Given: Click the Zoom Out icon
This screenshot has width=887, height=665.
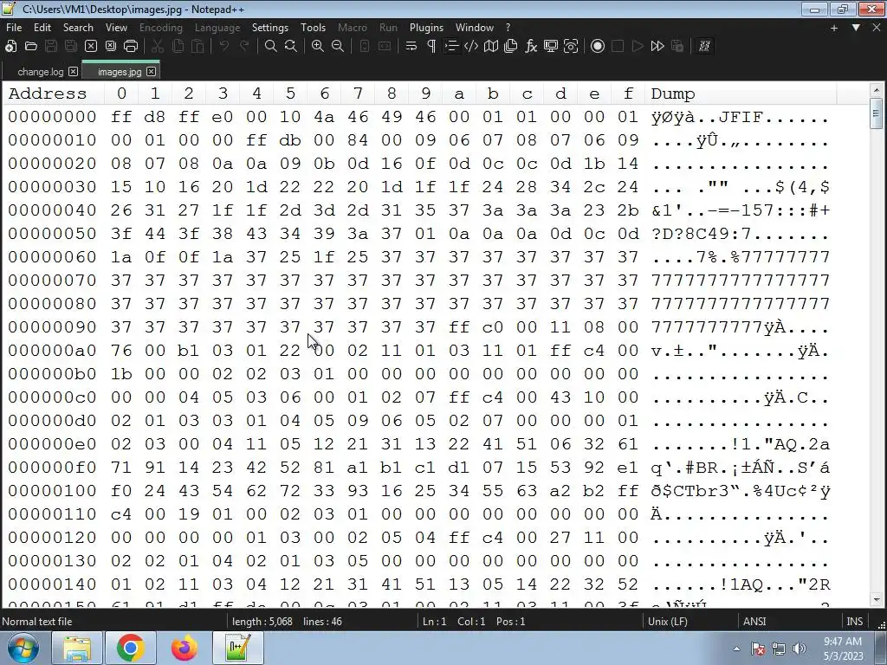Looking at the screenshot, I should [338, 47].
